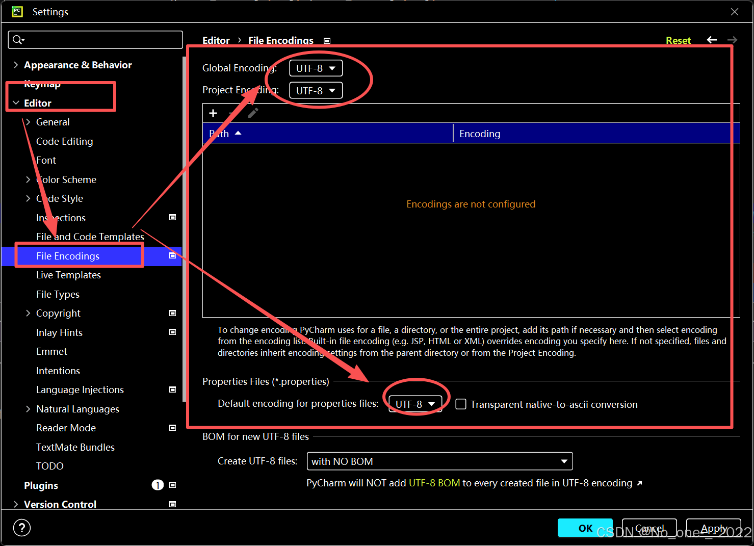Expand the Code Style subsection
The image size is (754, 546).
point(28,198)
